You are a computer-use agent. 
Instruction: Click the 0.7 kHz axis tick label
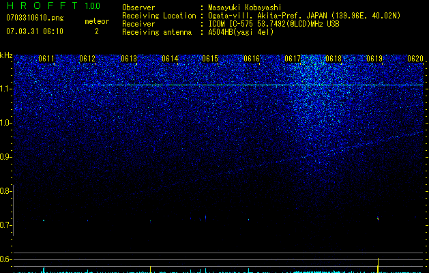(x=5, y=225)
